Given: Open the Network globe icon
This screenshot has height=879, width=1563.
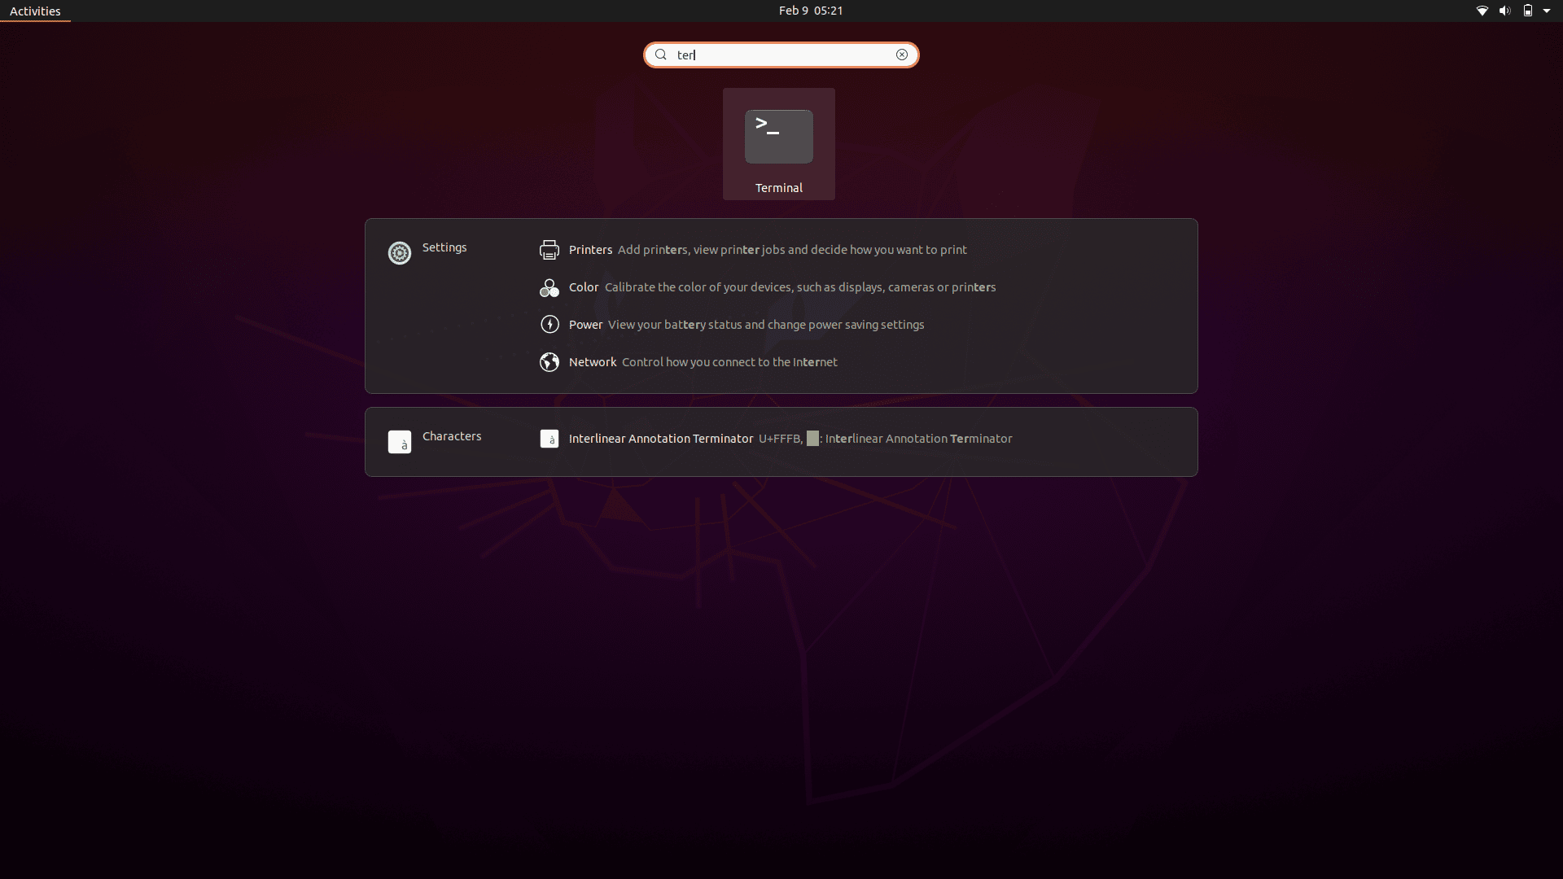Looking at the screenshot, I should (549, 362).
